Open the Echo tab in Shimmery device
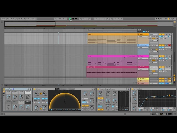177x133 pixels. [x=57, y=89]
